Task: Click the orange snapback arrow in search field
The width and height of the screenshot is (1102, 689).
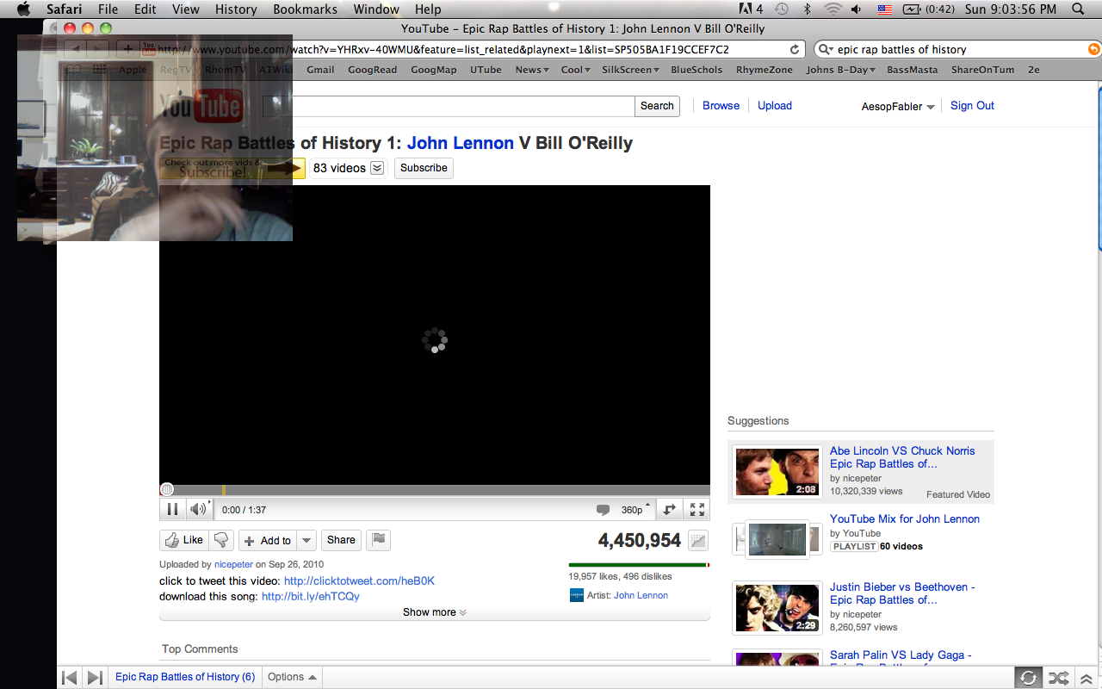Action: [1094, 49]
